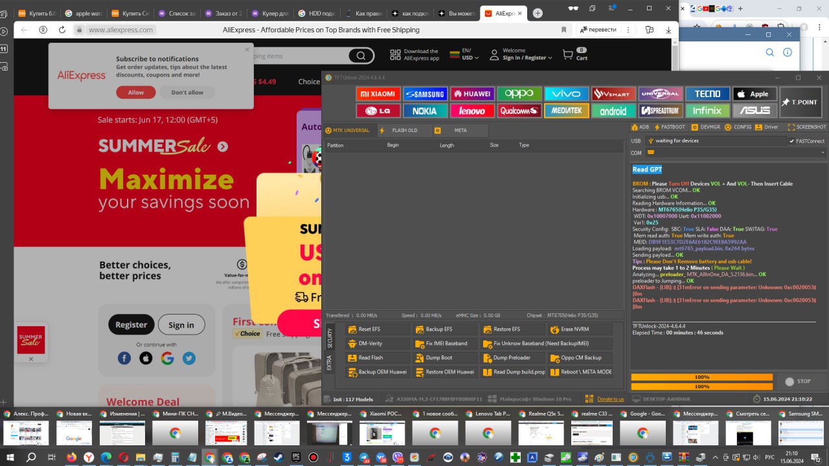Click the Fix IMEI Baseband button
Screen dimensions: 829x466
pos(445,344)
